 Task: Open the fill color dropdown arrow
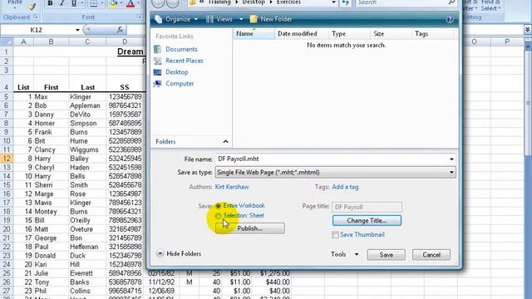pos(121,3)
